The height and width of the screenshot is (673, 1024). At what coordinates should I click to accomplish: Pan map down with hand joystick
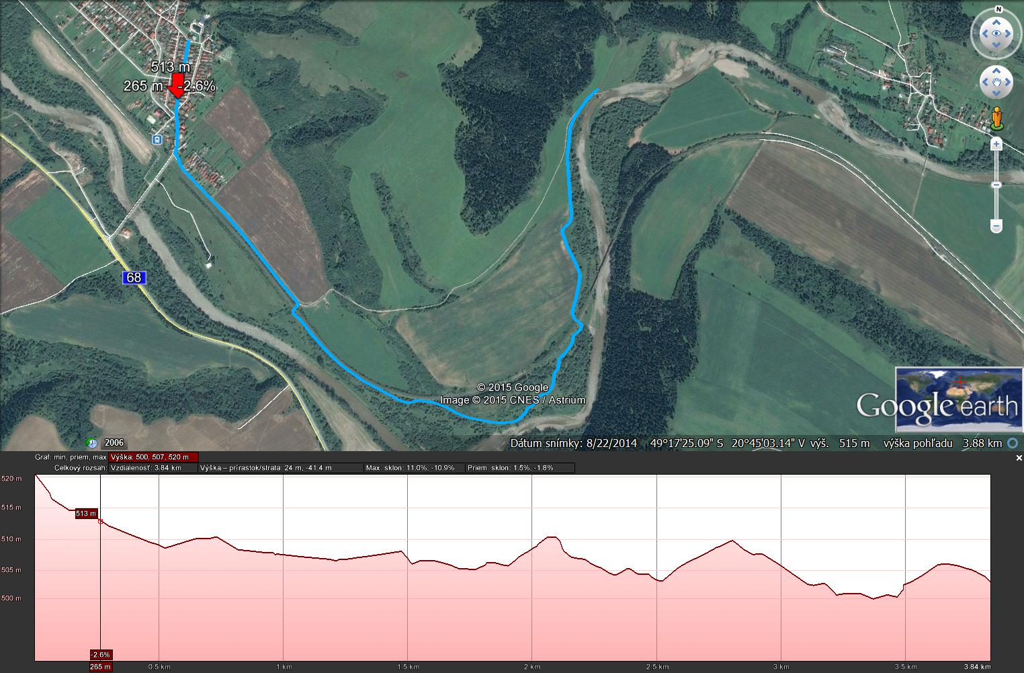(x=996, y=93)
